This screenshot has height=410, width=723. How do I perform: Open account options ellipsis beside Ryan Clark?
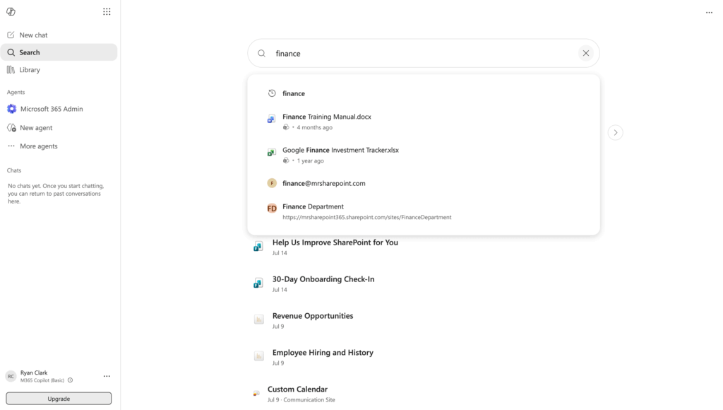pyautogui.click(x=107, y=376)
